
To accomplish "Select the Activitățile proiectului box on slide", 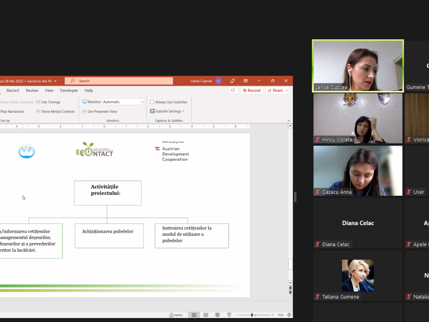I will pyautogui.click(x=108, y=193).
